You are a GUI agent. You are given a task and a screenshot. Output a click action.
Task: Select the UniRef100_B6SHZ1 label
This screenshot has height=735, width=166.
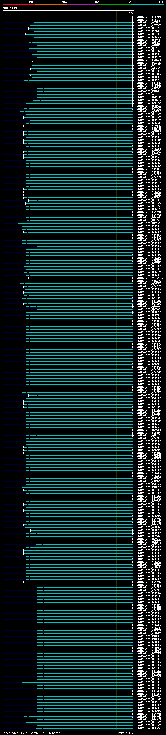coord(149,66)
